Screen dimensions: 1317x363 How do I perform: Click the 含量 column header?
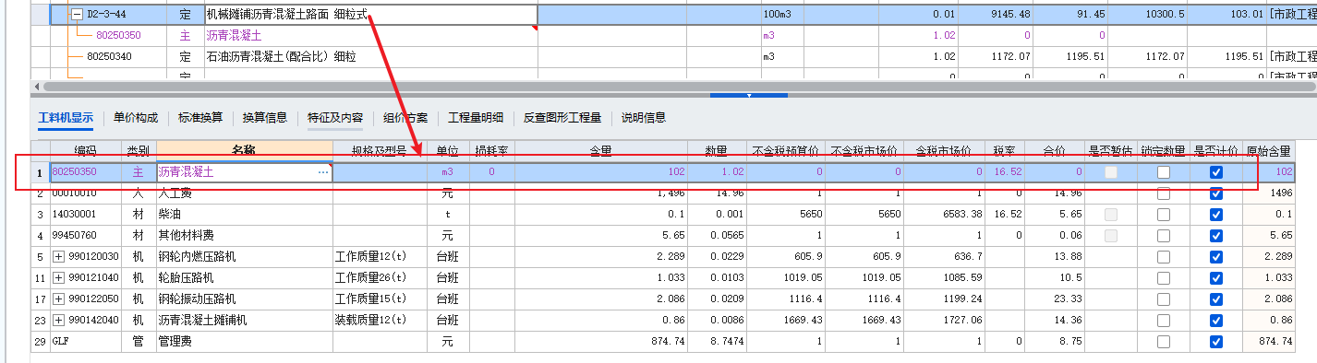click(x=601, y=150)
